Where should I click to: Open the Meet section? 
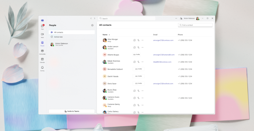(42, 35)
